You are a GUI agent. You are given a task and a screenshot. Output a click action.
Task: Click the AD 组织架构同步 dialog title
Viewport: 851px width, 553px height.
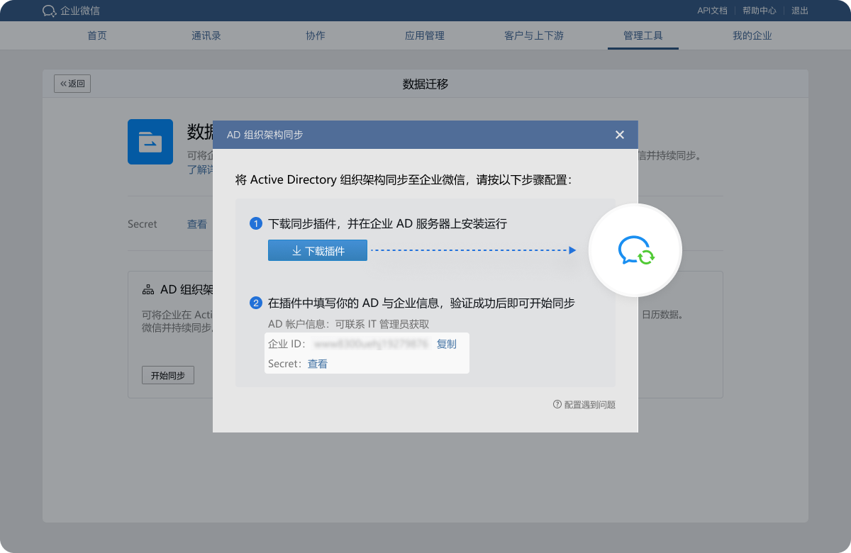tap(265, 135)
